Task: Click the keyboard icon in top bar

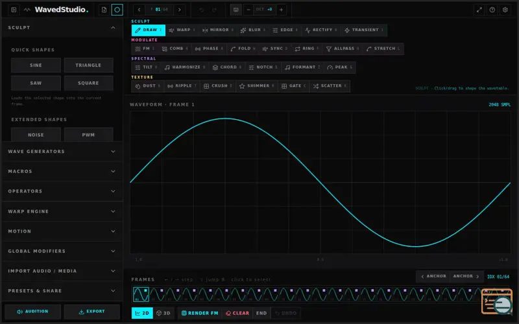Action: pyautogui.click(x=236, y=10)
